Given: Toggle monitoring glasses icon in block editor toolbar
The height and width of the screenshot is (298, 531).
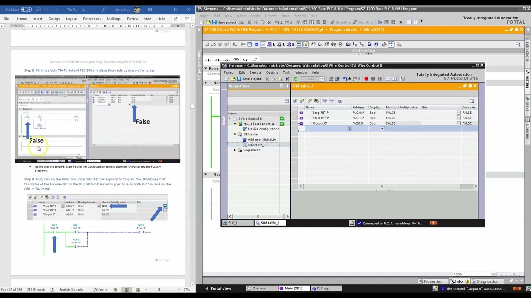Looking at the screenshot, I should [391, 44].
